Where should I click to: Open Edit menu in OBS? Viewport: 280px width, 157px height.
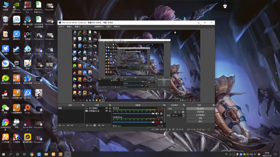tap(69, 27)
